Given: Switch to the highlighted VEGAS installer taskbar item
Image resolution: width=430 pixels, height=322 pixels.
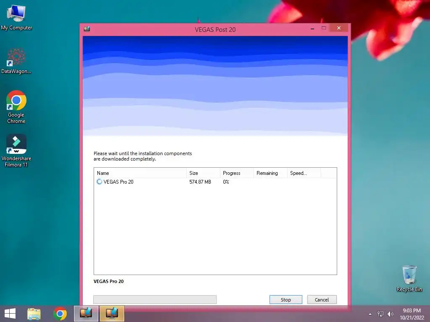Looking at the screenshot, I should (112, 314).
